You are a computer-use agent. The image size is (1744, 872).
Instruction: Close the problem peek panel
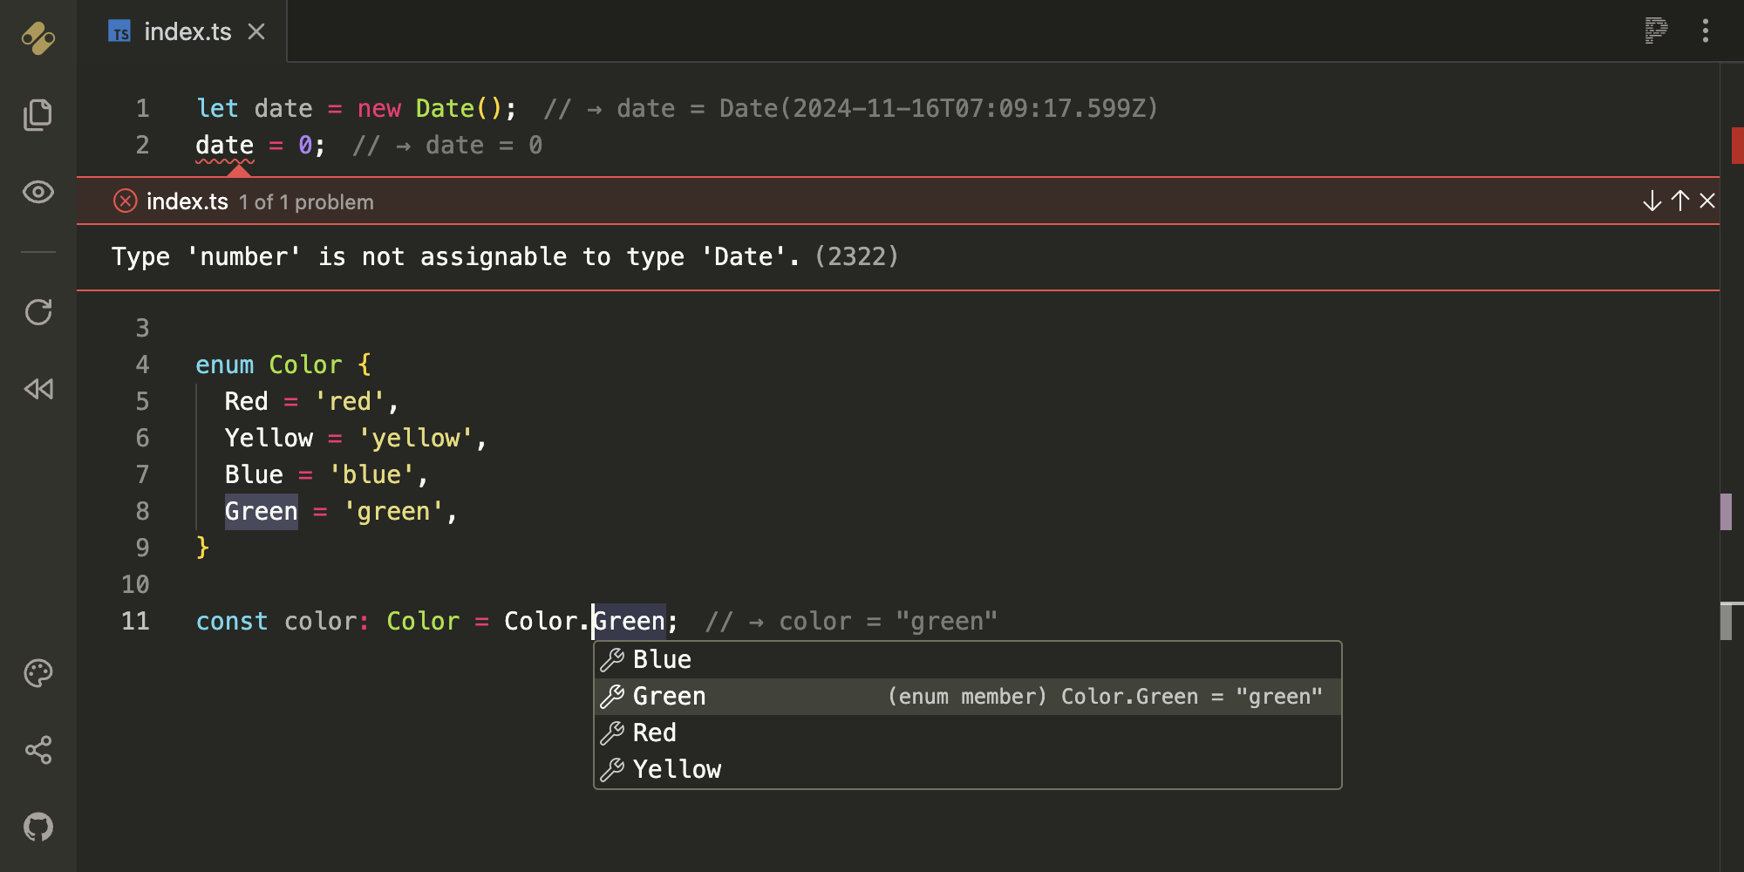point(1707,201)
